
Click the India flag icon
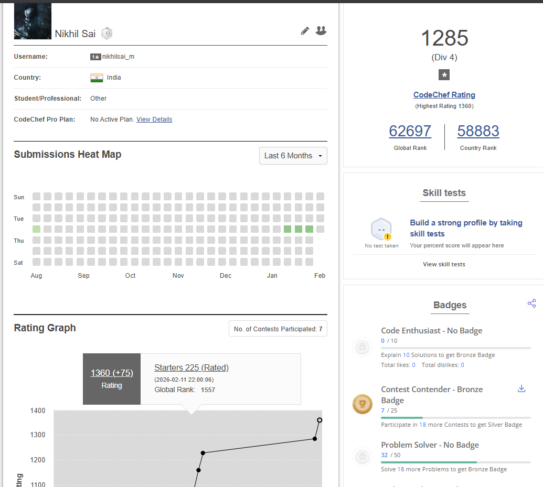click(97, 78)
